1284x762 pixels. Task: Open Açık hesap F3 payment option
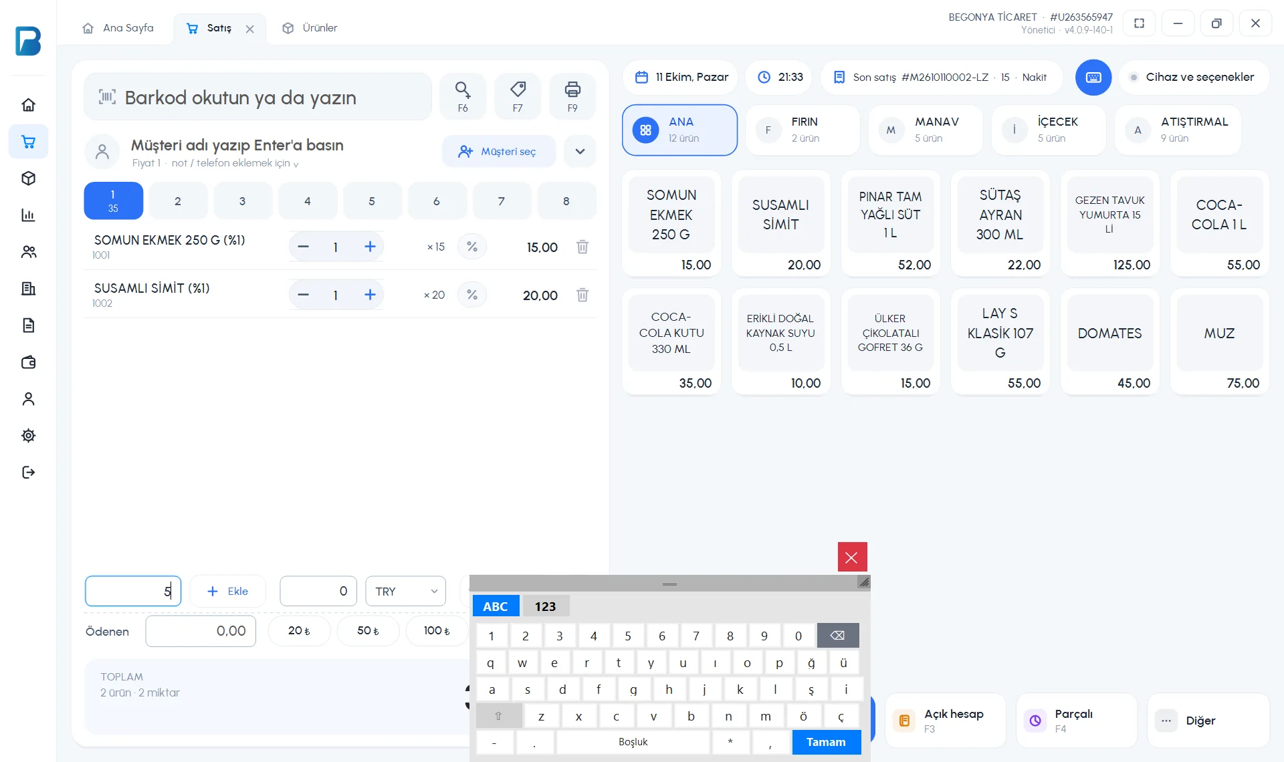coord(945,721)
